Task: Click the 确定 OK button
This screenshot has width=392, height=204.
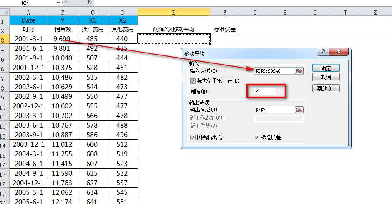Action: click(x=326, y=68)
